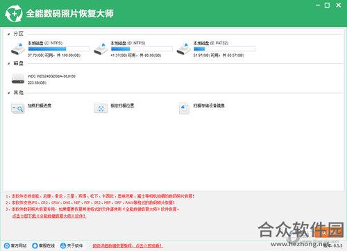Click the 41.37(GB) free space text
Screen dimensions: 347x251
coord(136,55)
